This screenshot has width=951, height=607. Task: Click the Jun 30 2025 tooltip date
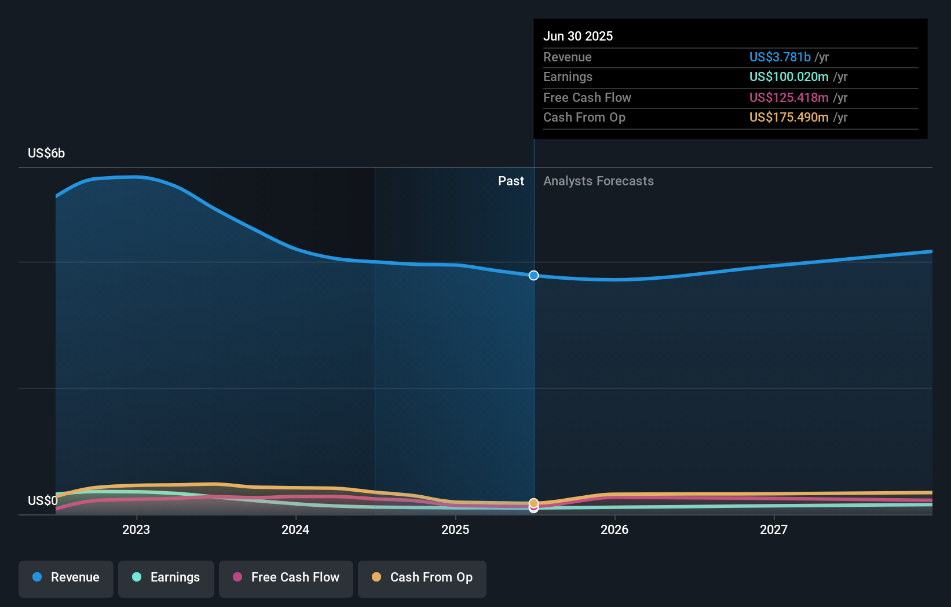pos(578,36)
